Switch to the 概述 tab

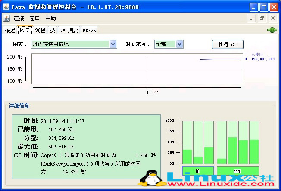coord(10,30)
